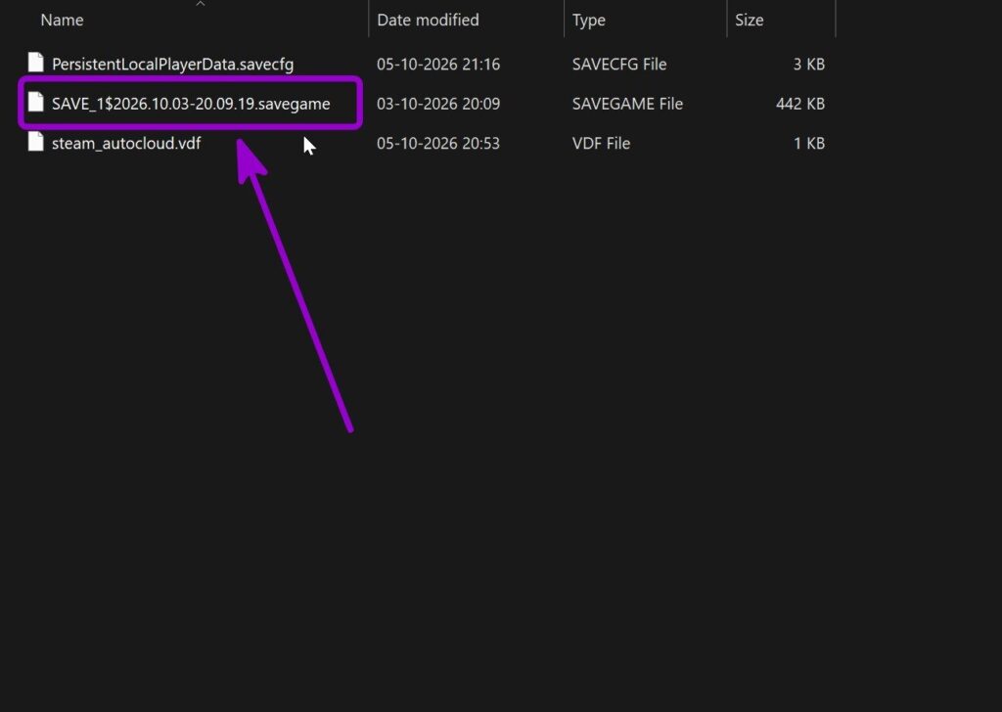Click the sort direction chevron above Name
Viewport: 1002px width, 712px height.
pos(200,4)
